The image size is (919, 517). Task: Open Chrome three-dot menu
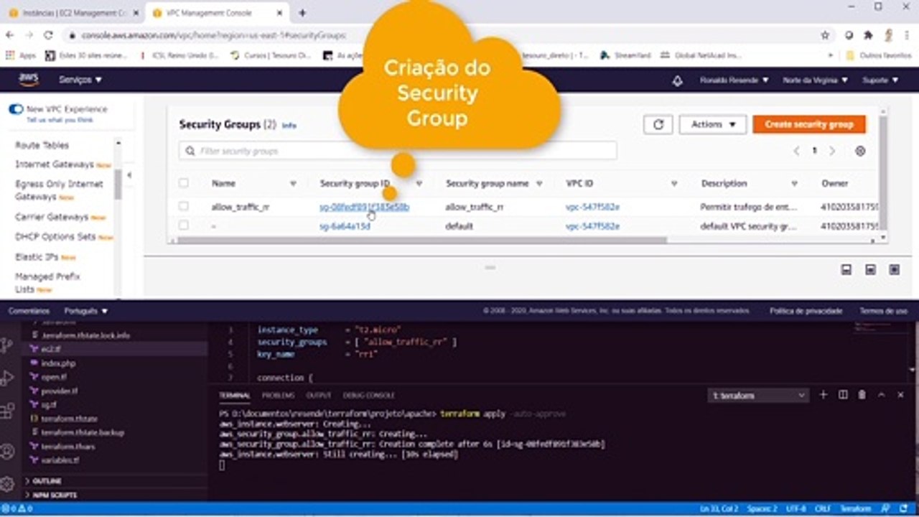[x=906, y=34]
